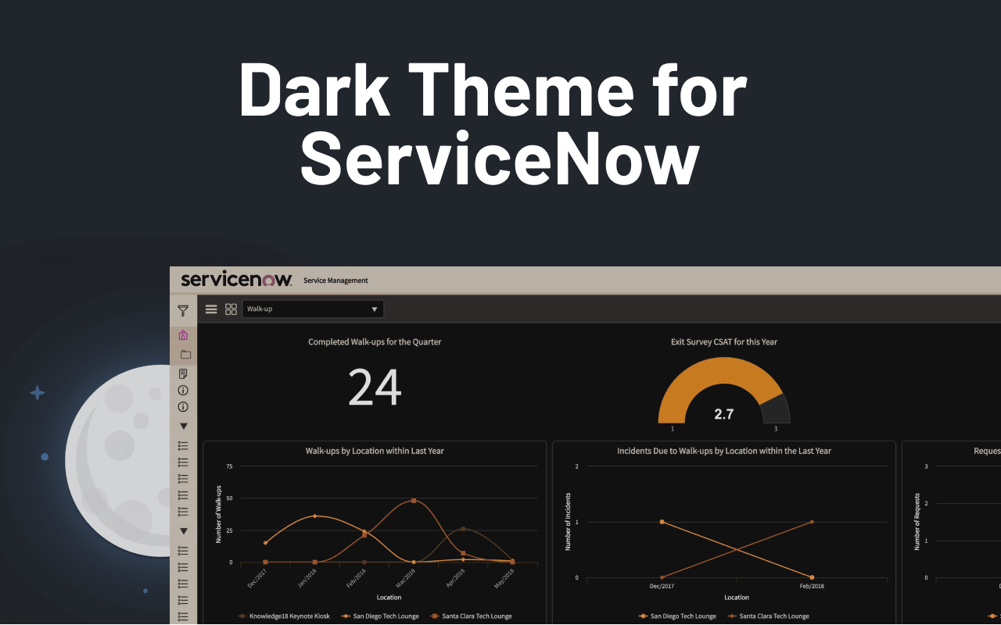Image resolution: width=1001 pixels, height=625 pixels.
Task: Click San Diego peak data point at Jan/2018
Action: 314,516
